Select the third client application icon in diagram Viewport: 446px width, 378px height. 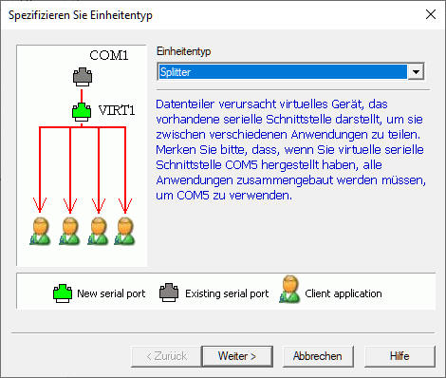pyautogui.click(x=99, y=231)
